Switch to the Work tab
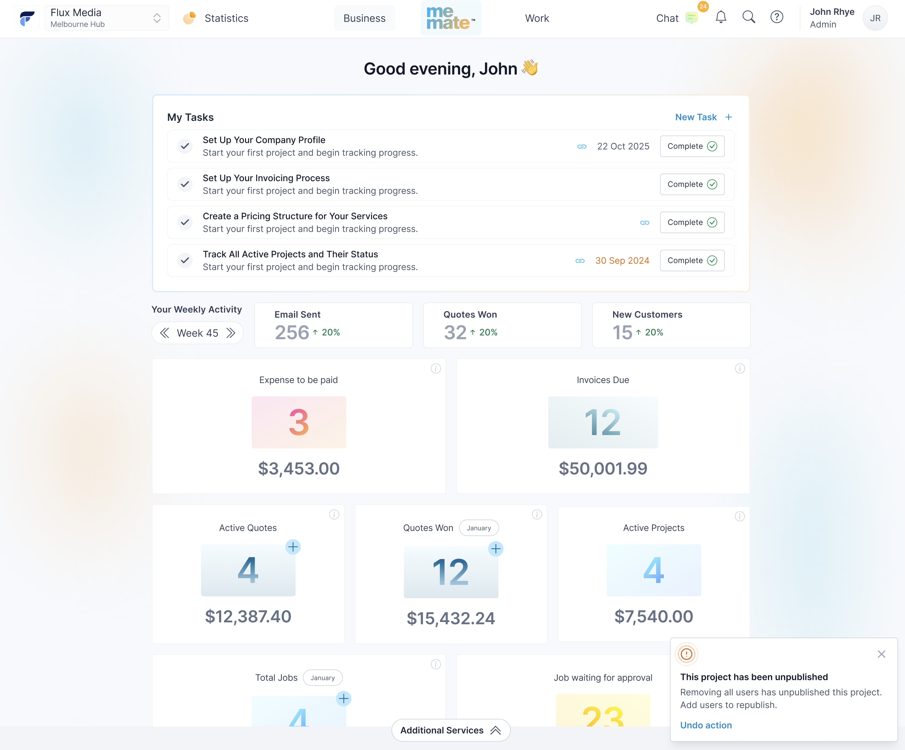Screen dimensions: 905x750 (x=536, y=18)
